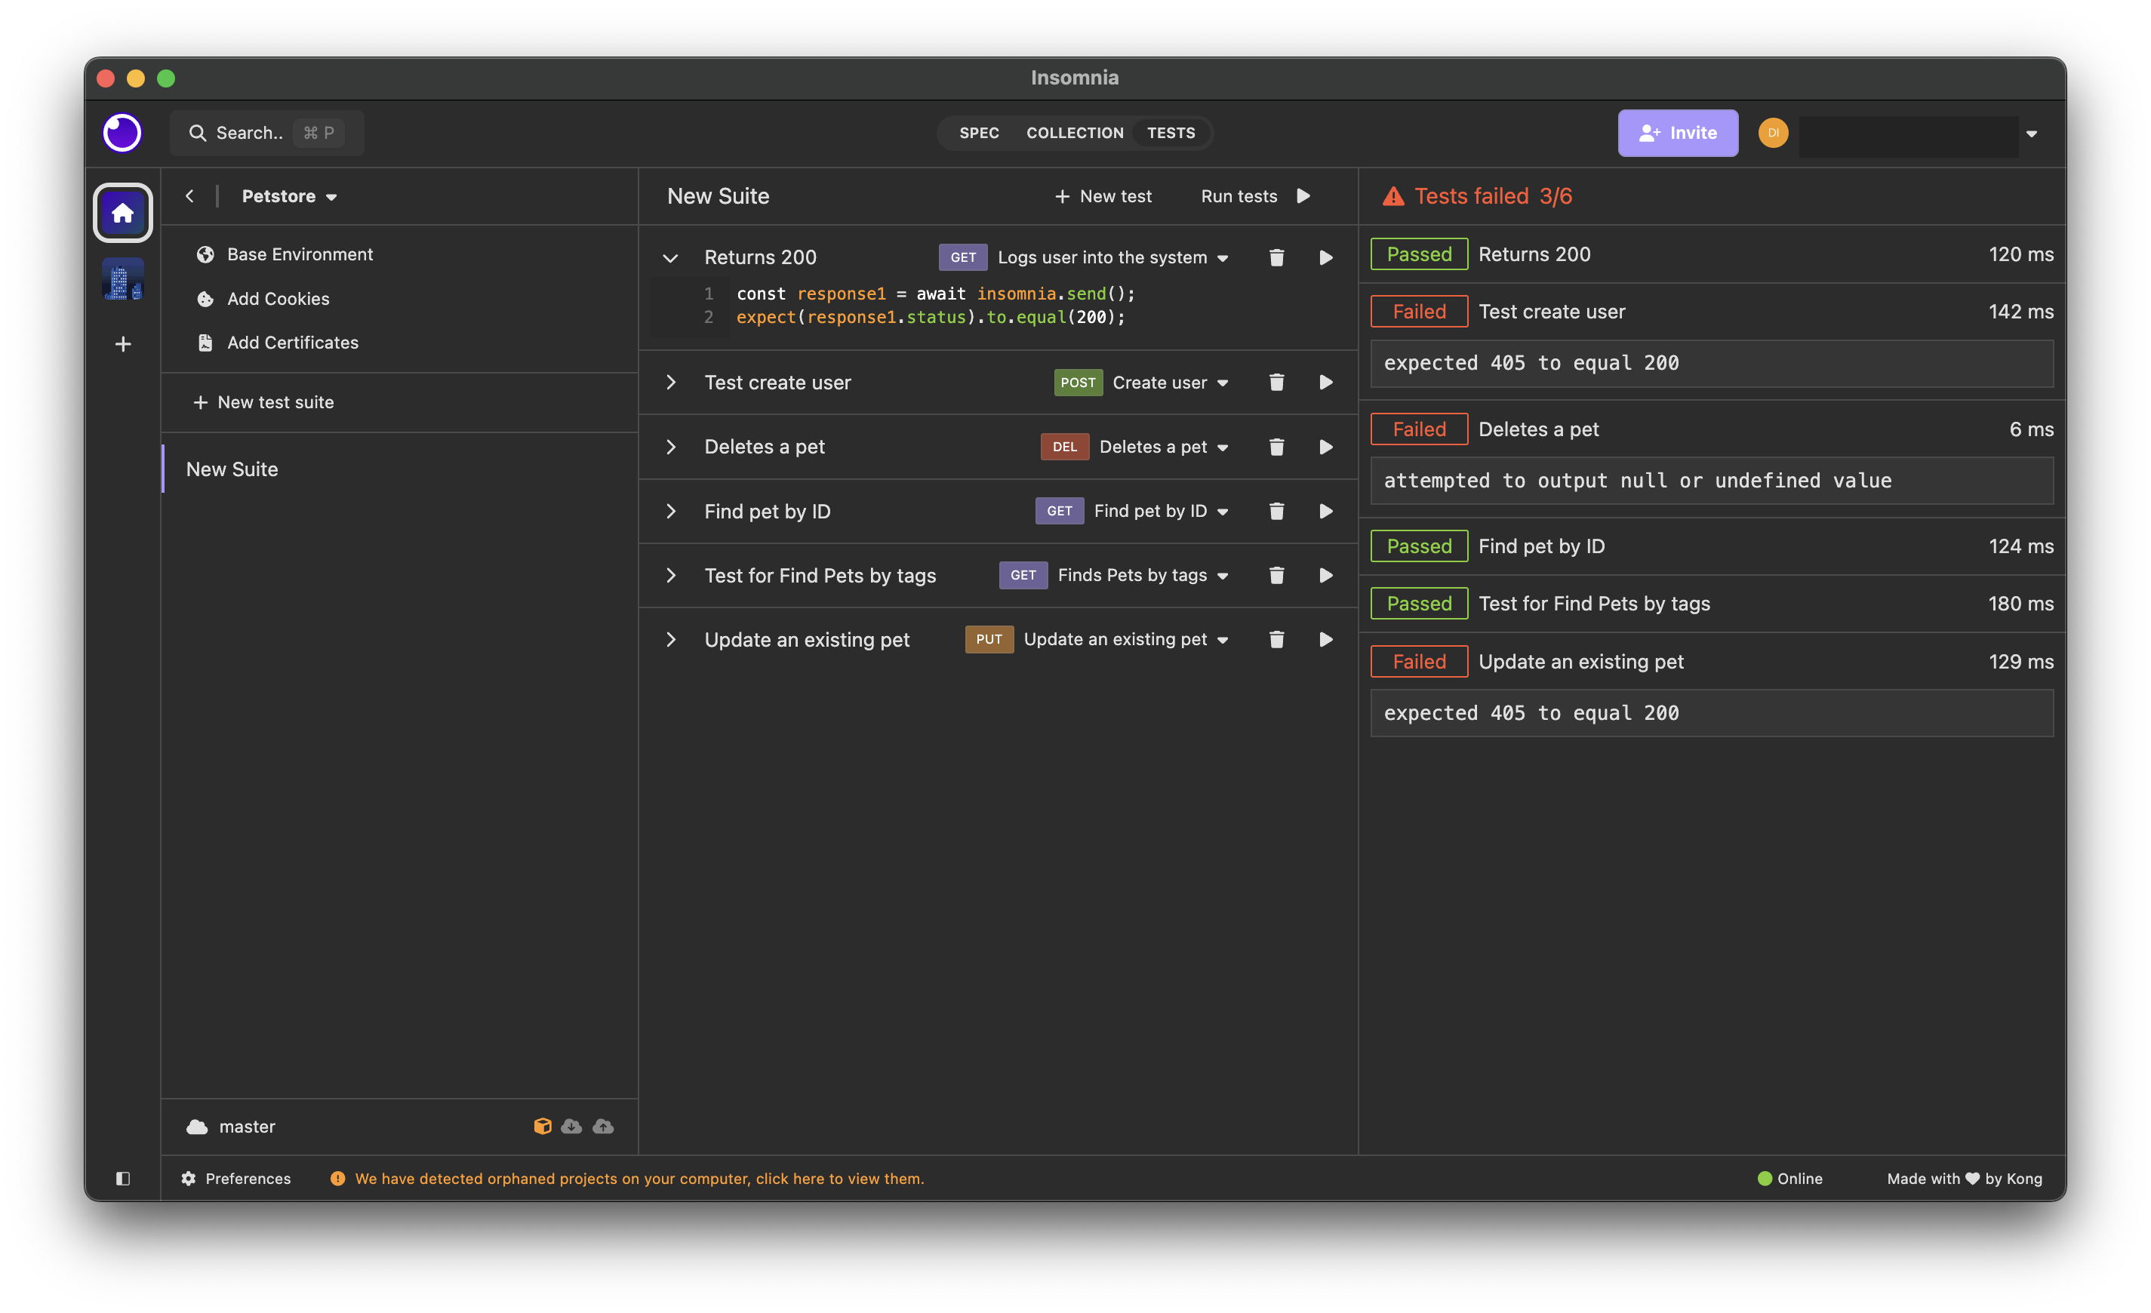Collapse the Returns 200 test

pyautogui.click(x=670, y=257)
